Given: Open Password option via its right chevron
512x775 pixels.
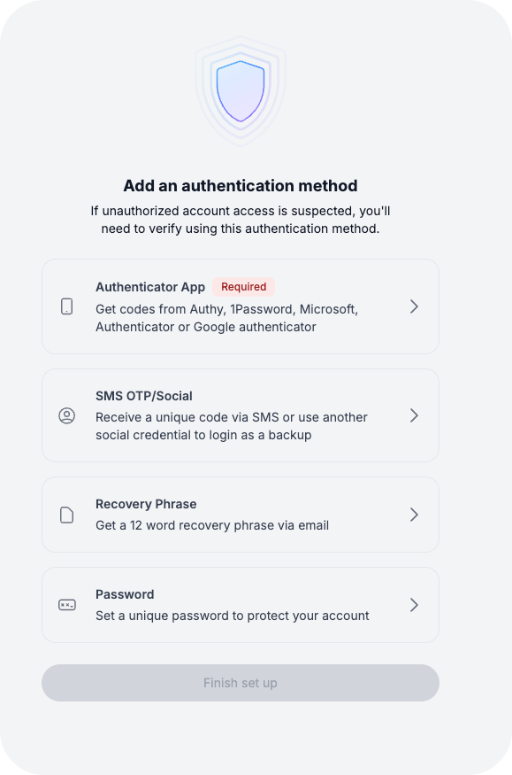Looking at the screenshot, I should click(415, 605).
